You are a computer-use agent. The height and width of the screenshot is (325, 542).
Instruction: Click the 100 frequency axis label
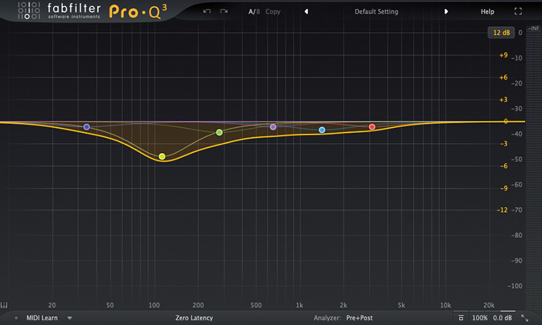coord(154,305)
